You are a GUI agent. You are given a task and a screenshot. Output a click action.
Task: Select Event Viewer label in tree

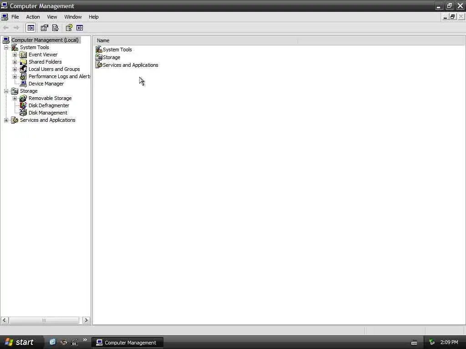pos(43,55)
